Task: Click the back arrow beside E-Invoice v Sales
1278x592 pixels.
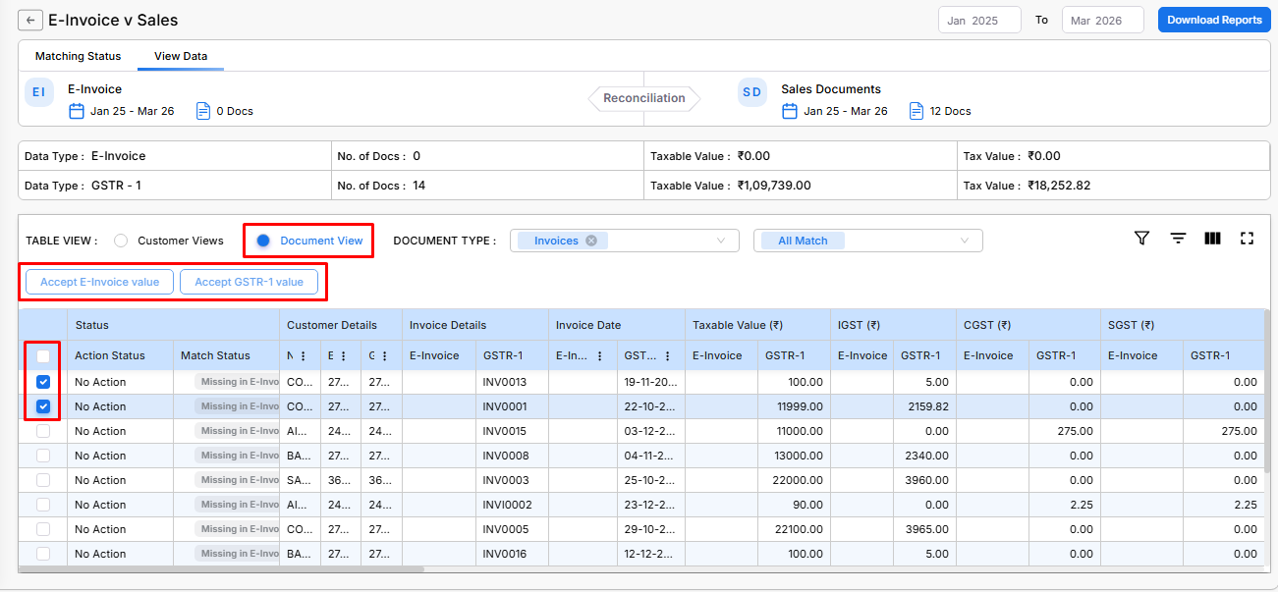Action: (x=30, y=20)
